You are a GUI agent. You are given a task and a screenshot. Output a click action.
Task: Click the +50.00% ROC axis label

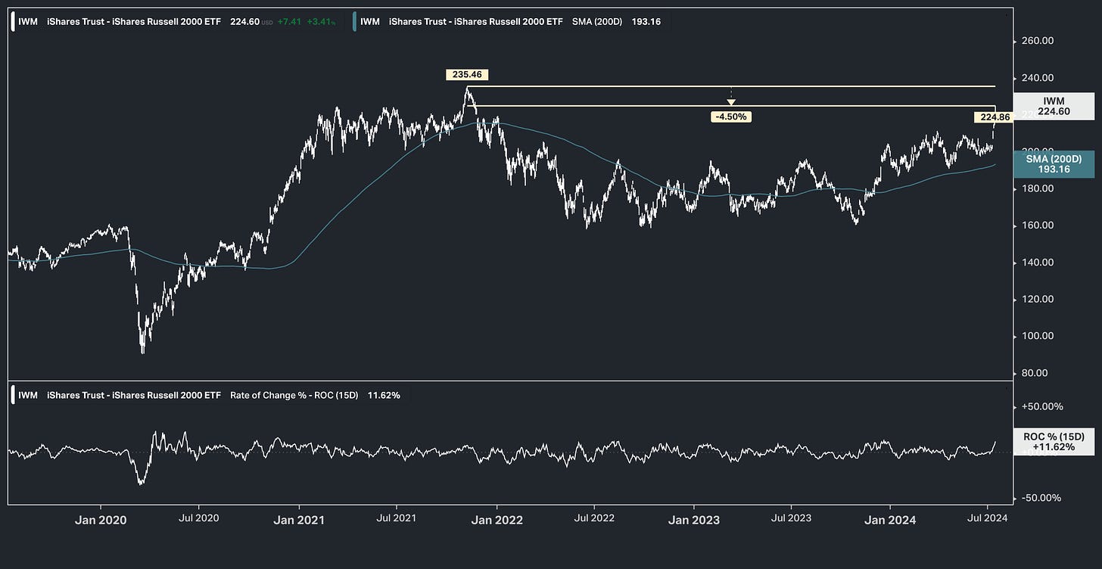(x=1043, y=406)
